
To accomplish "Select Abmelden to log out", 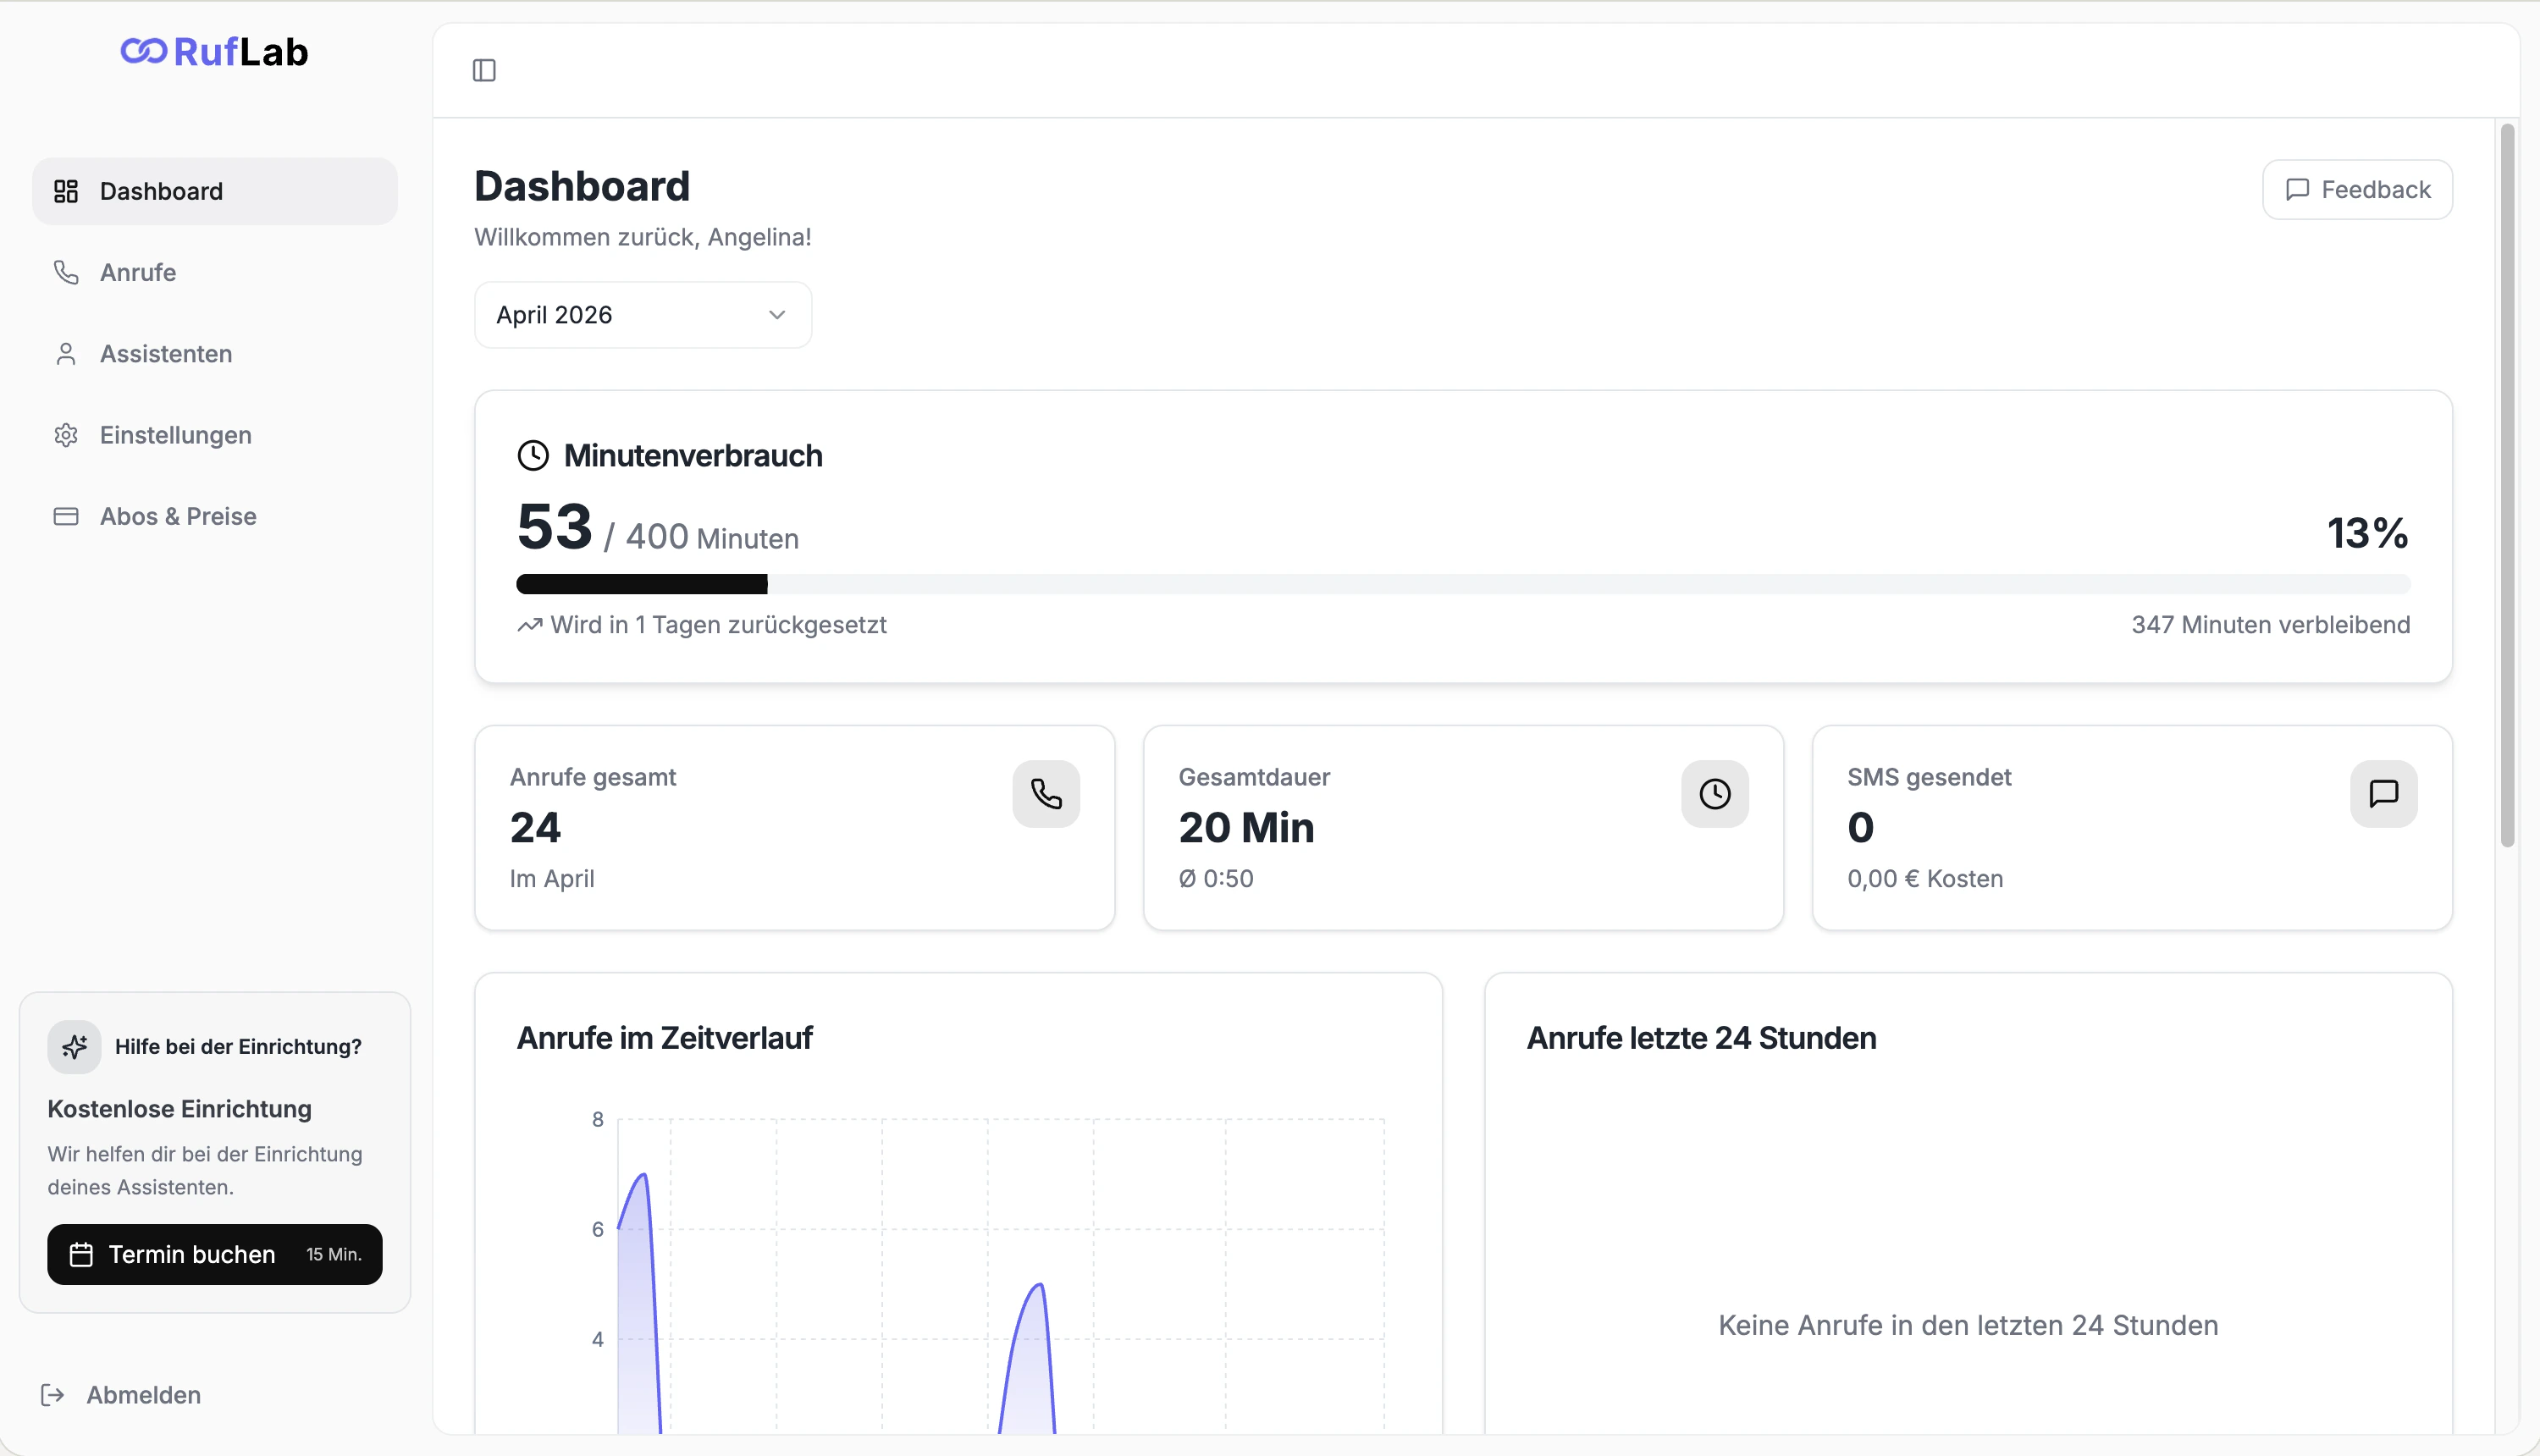I will tap(121, 1395).
